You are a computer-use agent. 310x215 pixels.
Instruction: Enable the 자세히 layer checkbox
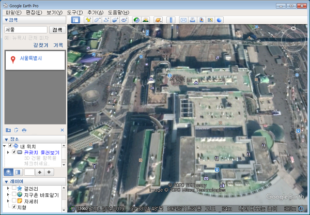point(14,201)
